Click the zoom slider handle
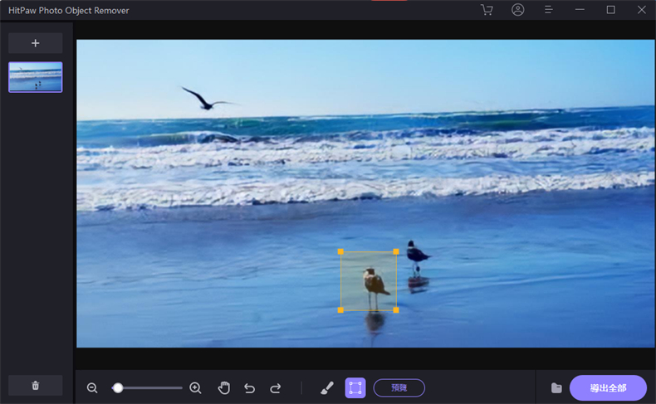This screenshot has width=656, height=404. coord(118,387)
